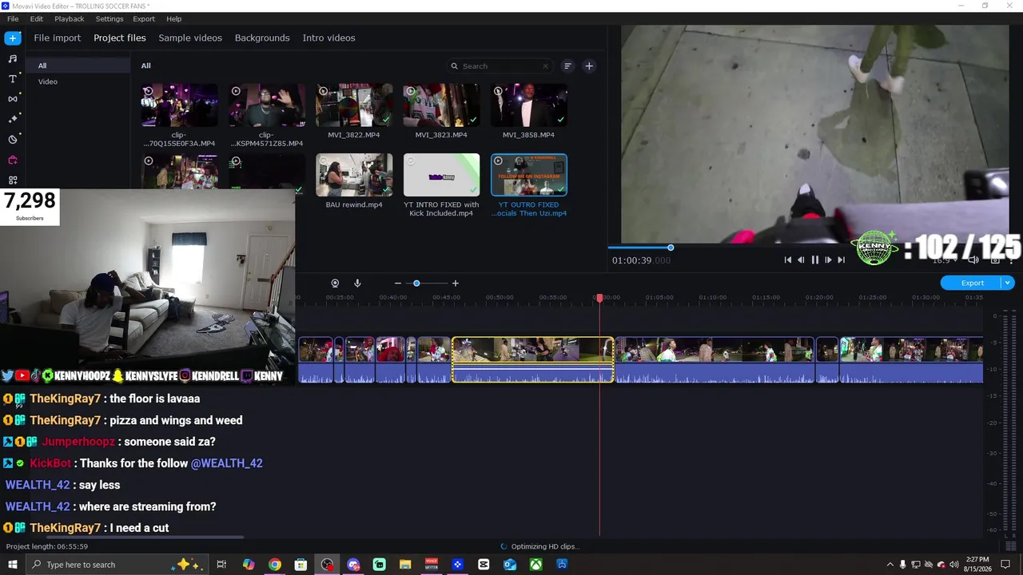Select the YT INTRO FIXED clip thumbnail
The height and width of the screenshot is (575, 1023).
[x=441, y=175]
